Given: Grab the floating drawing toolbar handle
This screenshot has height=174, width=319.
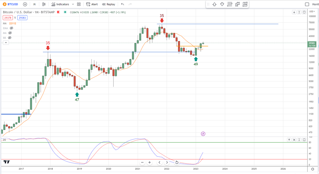Looking at the screenshot, I should 208,4.
